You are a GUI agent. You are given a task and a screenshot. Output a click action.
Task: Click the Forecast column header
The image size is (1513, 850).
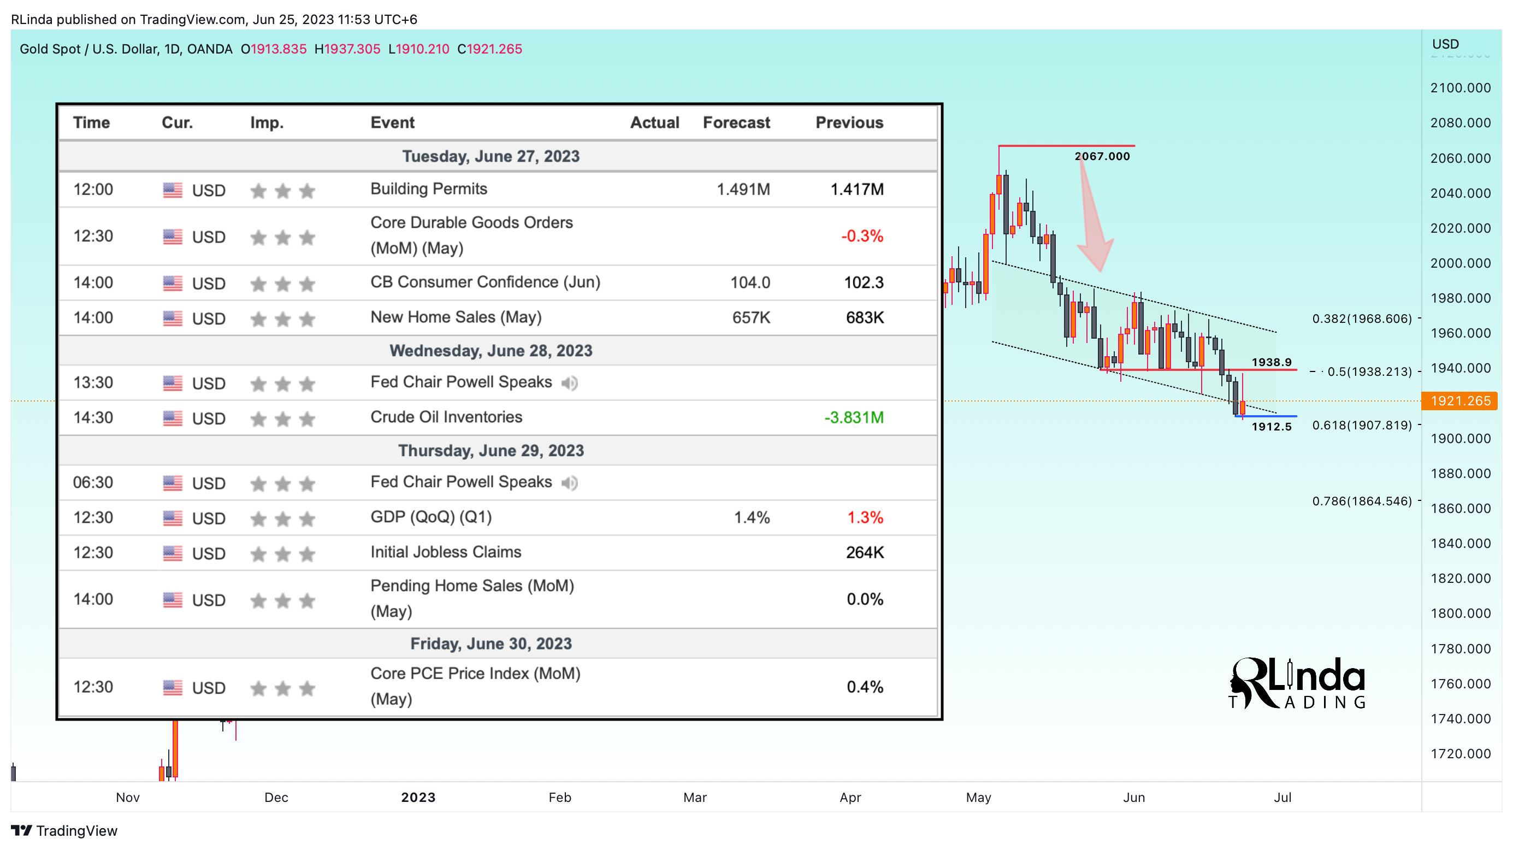click(736, 122)
